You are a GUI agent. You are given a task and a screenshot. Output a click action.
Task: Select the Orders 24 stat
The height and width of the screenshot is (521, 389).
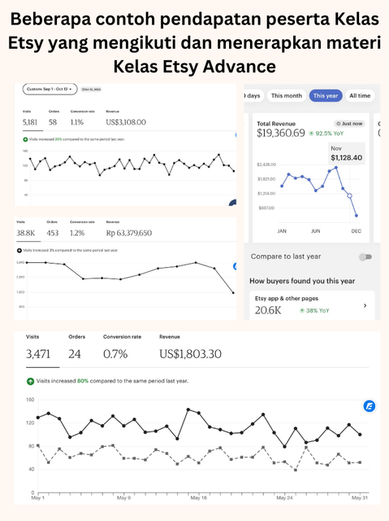coord(76,348)
